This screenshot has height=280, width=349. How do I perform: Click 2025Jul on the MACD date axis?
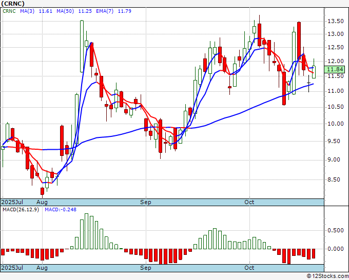12,268
